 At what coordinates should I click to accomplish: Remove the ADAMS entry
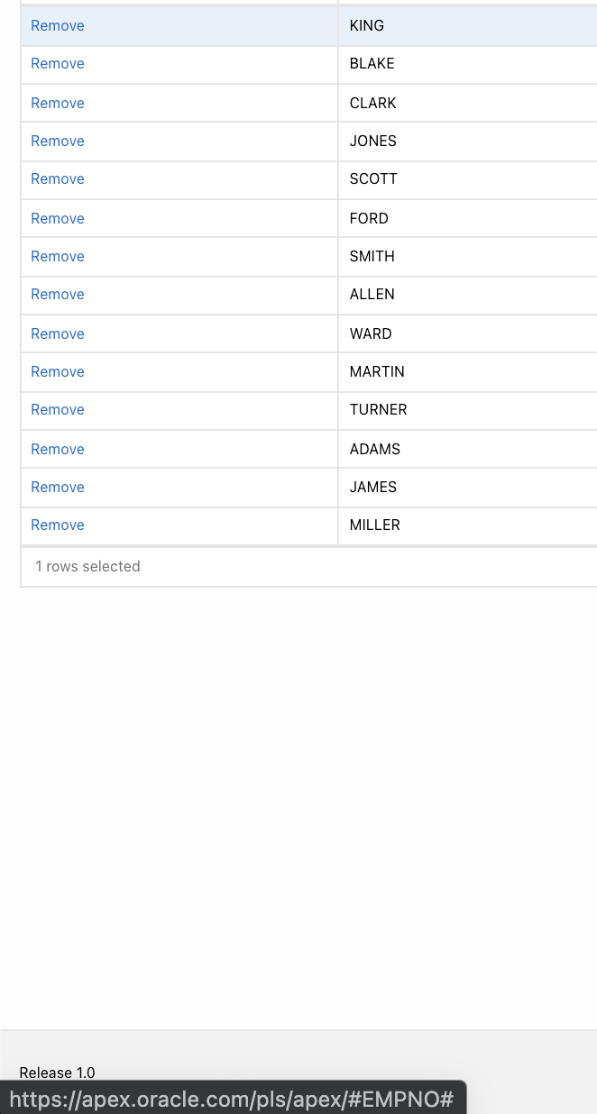58,449
